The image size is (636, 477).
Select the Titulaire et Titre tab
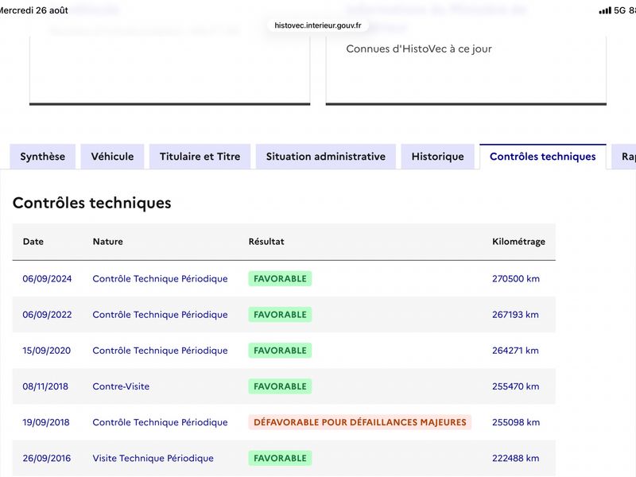click(x=200, y=157)
